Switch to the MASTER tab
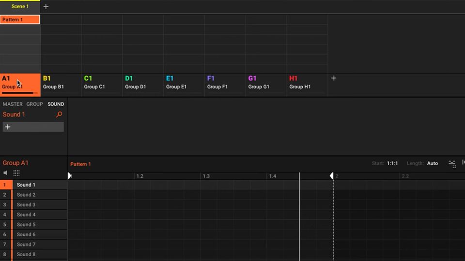Image resolution: width=465 pixels, height=261 pixels. pos(13,104)
